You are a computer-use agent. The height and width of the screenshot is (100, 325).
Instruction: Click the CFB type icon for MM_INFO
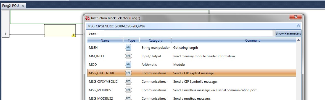128,56
